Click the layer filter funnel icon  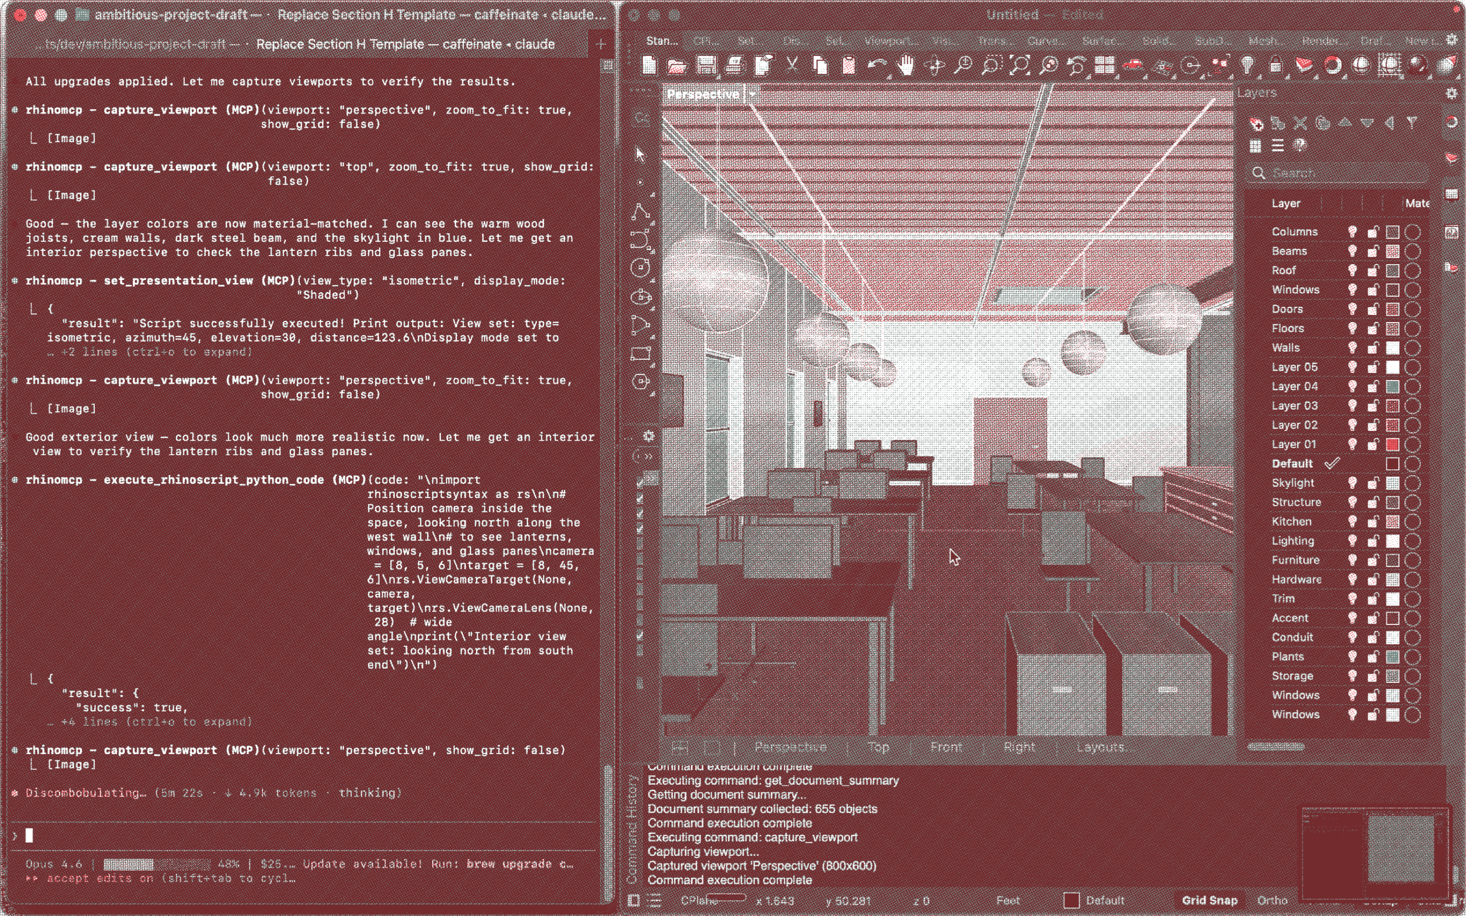pos(1412,124)
